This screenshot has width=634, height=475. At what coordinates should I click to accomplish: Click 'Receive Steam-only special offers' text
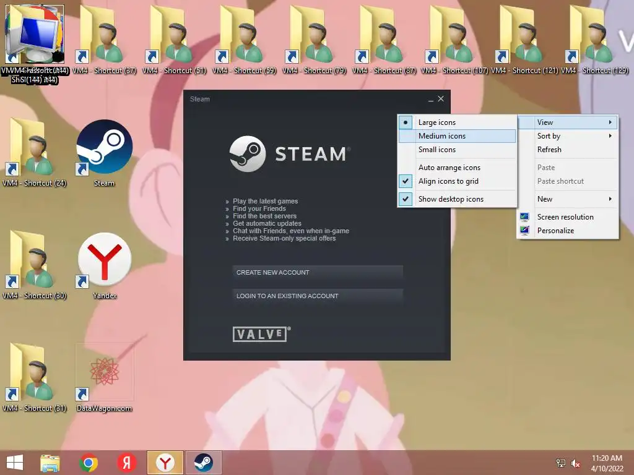click(284, 238)
